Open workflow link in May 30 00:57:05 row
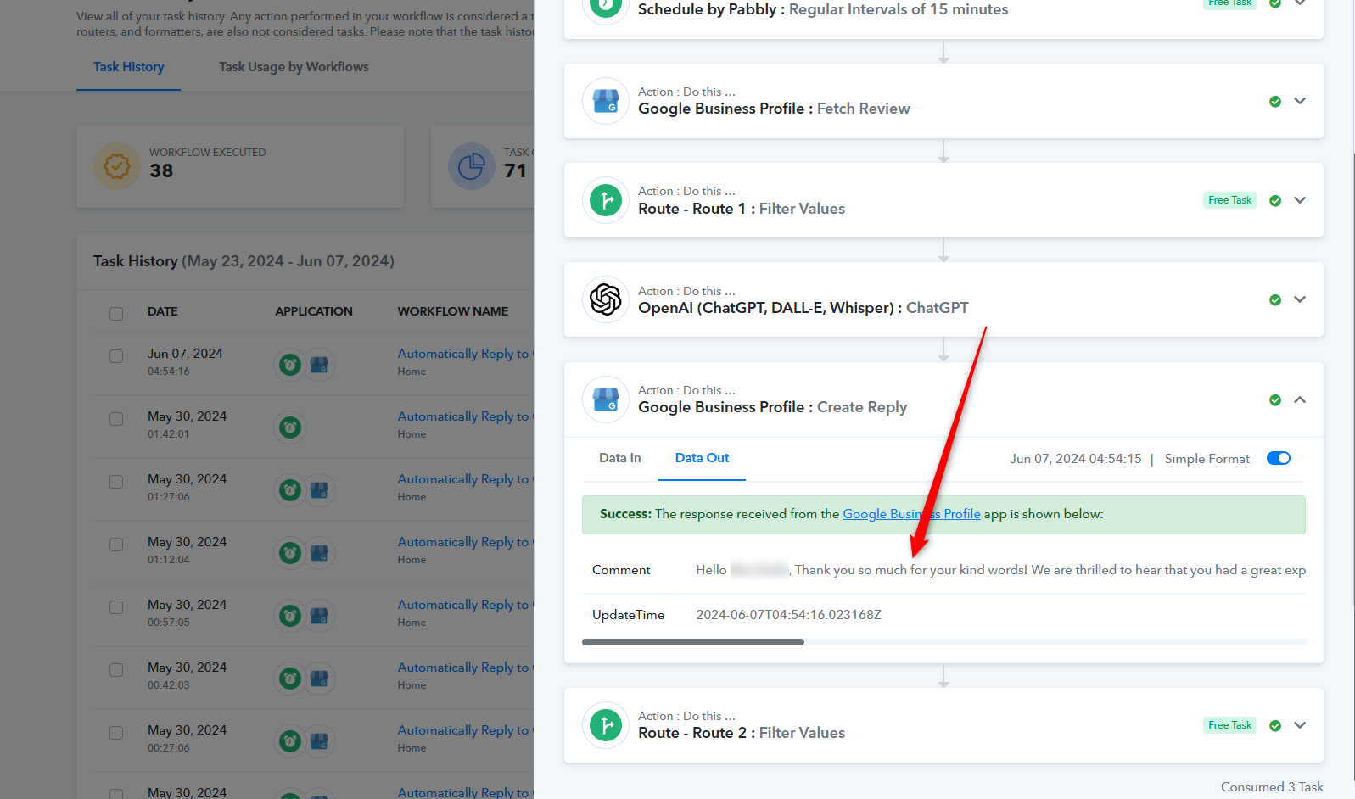The width and height of the screenshot is (1355, 799). click(464, 605)
